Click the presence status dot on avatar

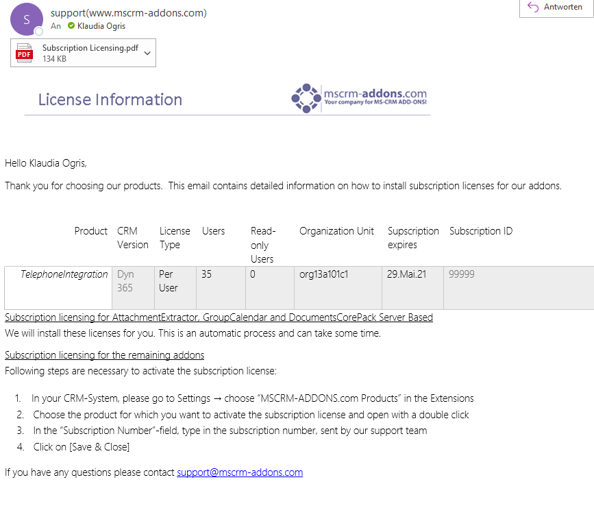(38, 31)
